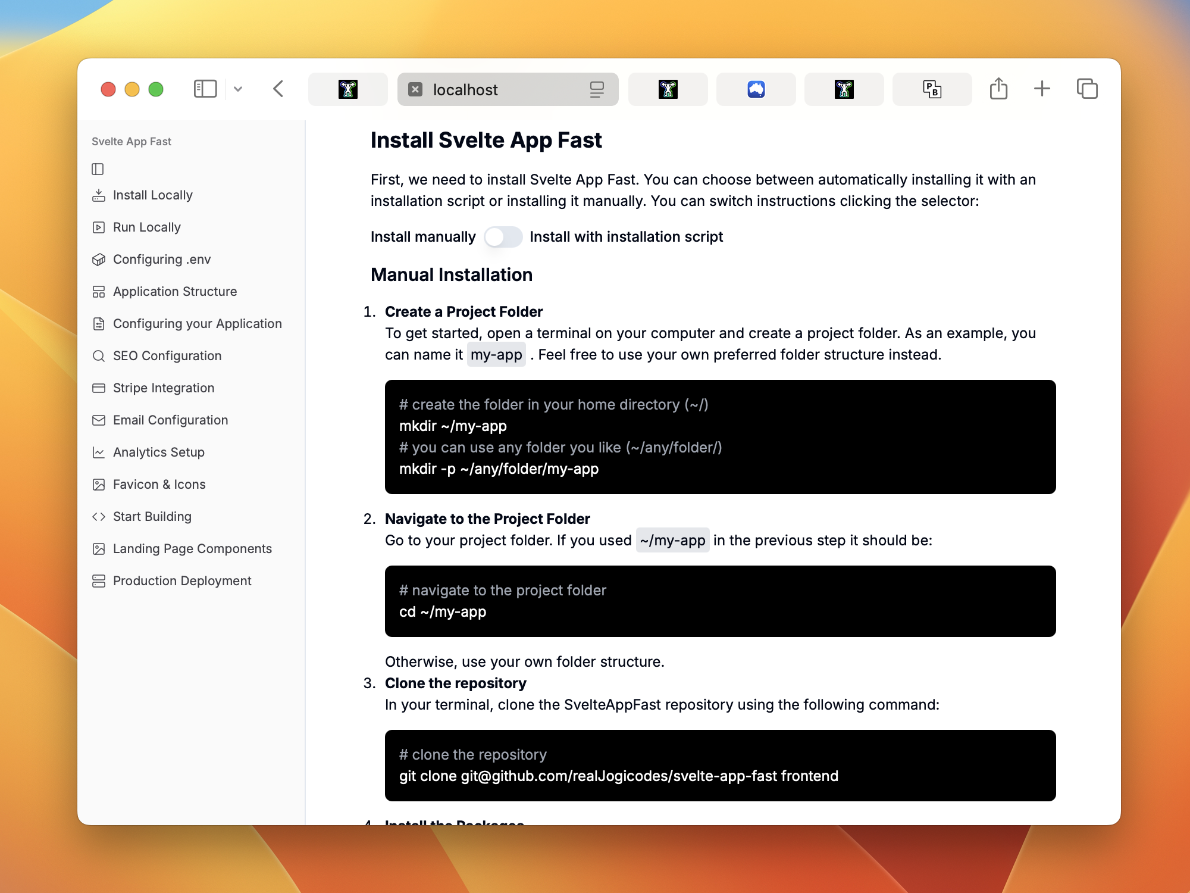Click the 'mkdir -p ~/any/folder/my-app' command
The image size is (1190, 893).
pos(499,469)
